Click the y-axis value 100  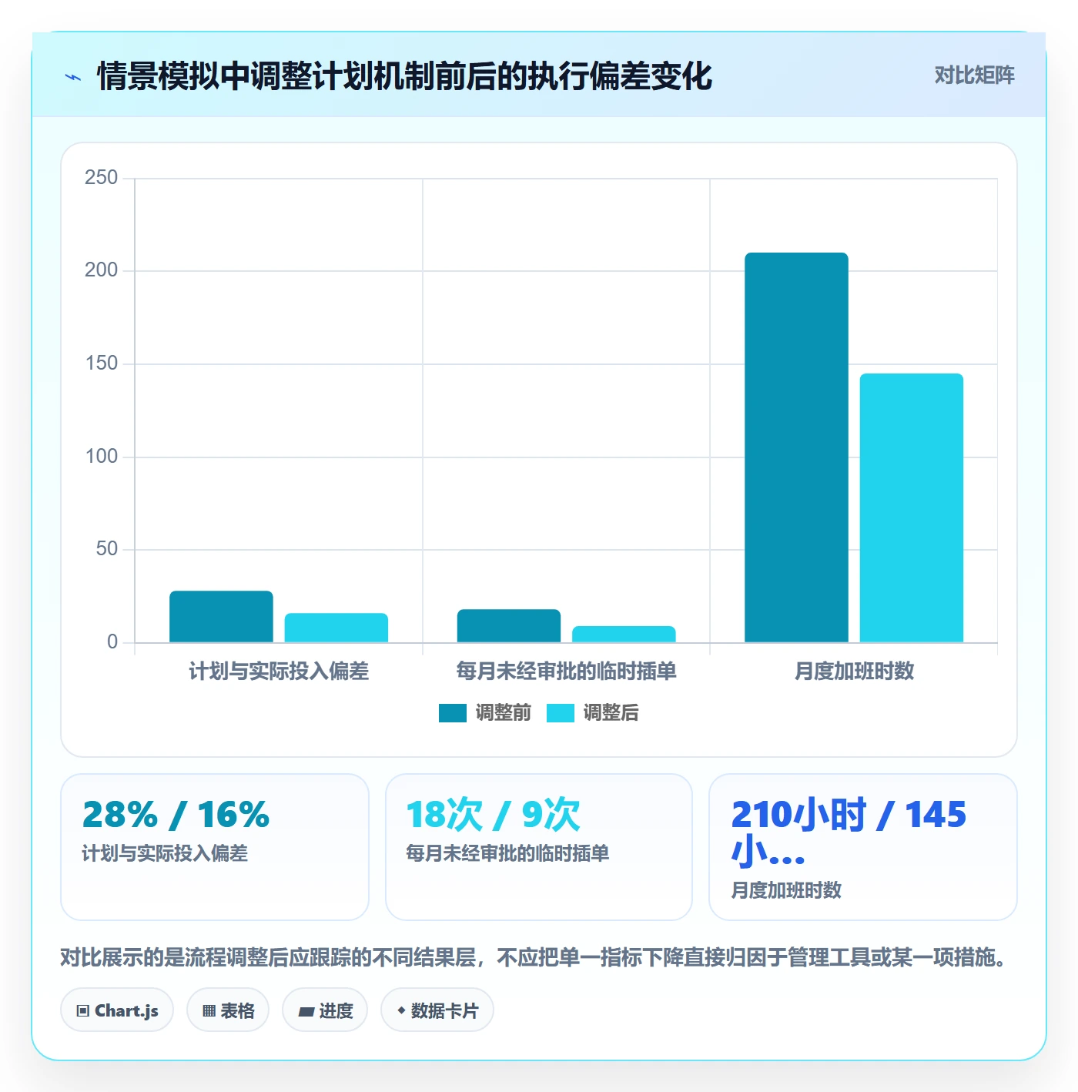102,457
